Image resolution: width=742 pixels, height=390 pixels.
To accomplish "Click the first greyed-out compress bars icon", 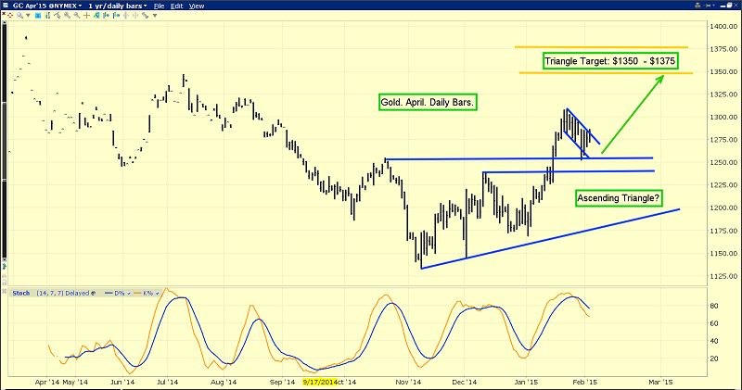I will tap(126, 16).
